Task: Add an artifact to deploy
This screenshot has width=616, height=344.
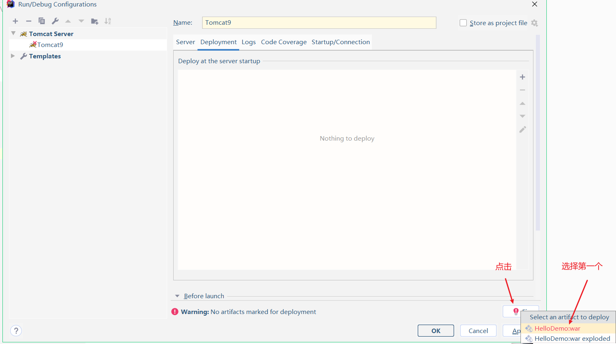Action: 523,77
